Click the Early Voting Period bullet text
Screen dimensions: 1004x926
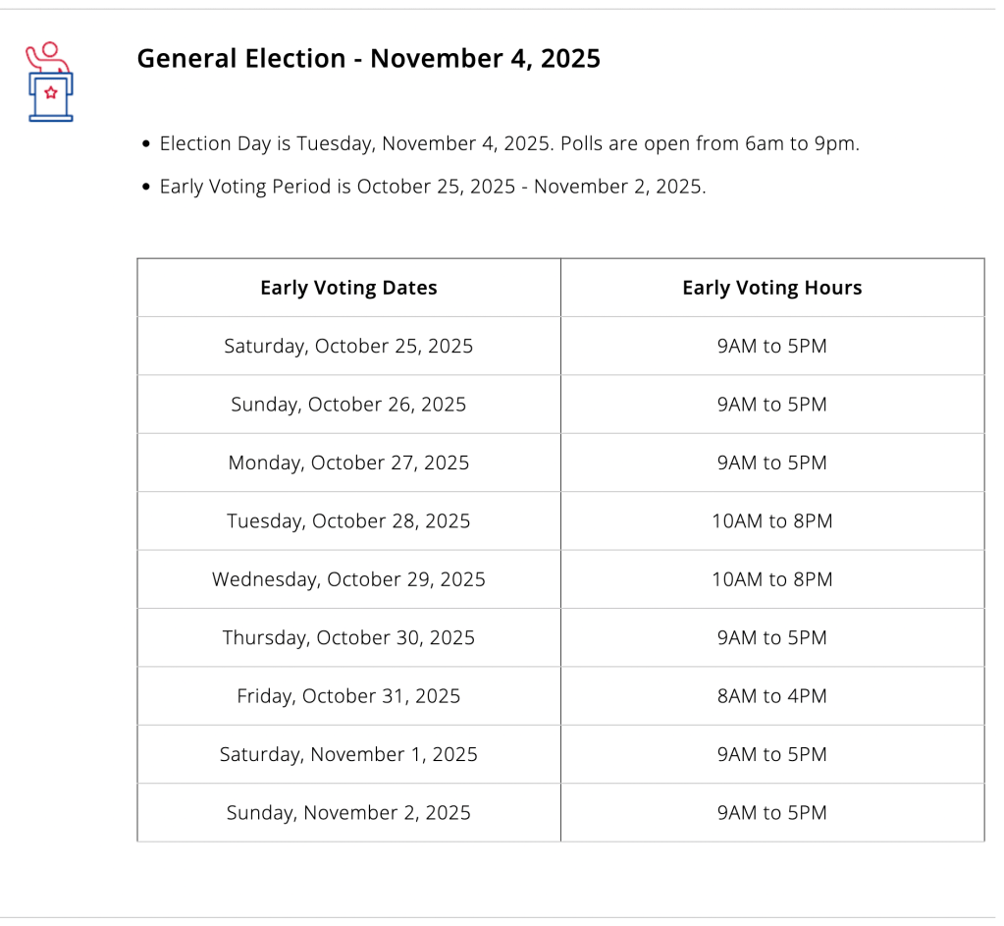click(x=432, y=187)
